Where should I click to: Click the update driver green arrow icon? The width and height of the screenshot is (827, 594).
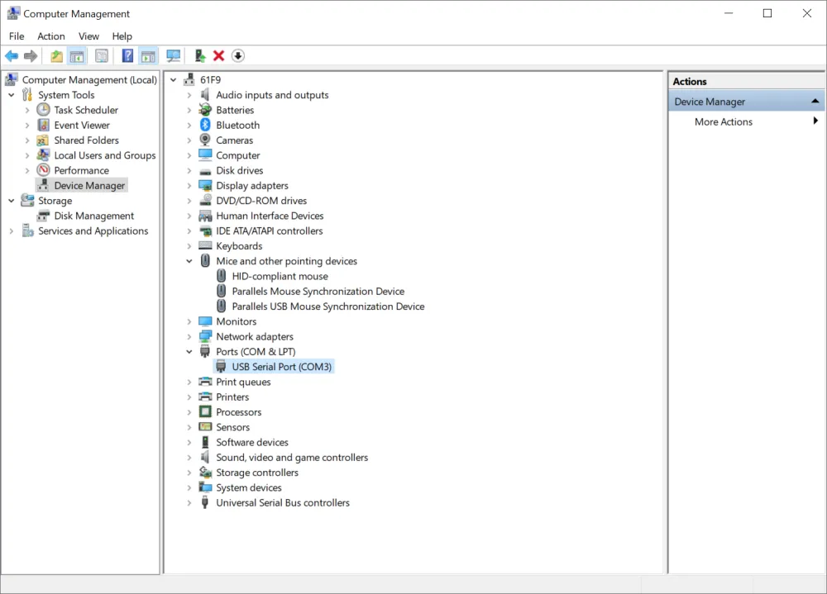(199, 56)
